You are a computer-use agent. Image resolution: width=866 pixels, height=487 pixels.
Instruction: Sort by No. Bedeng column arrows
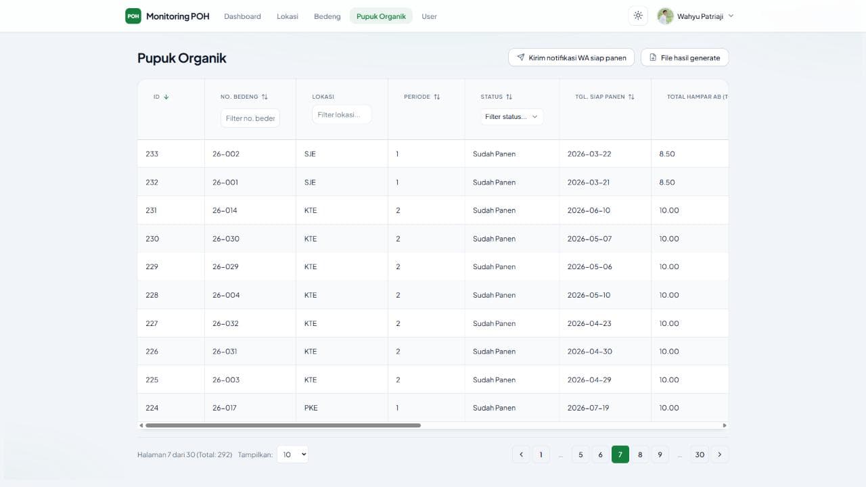click(265, 97)
